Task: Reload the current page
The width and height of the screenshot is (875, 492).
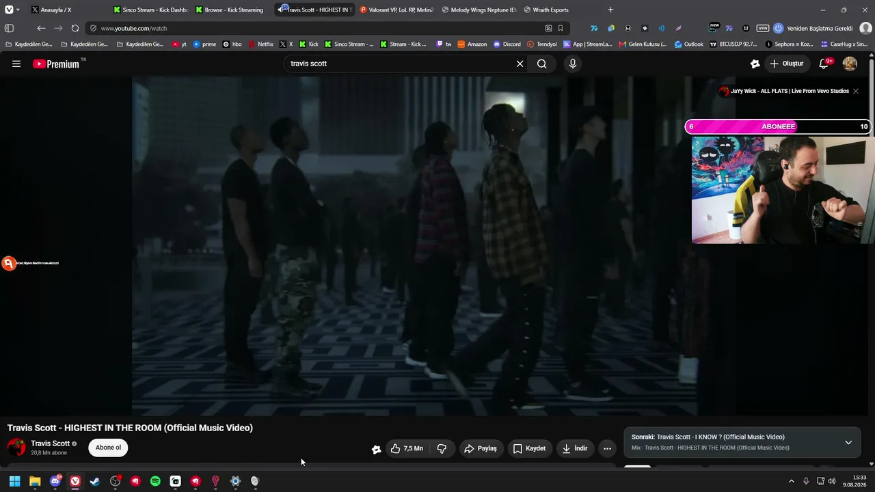Action: (75, 28)
